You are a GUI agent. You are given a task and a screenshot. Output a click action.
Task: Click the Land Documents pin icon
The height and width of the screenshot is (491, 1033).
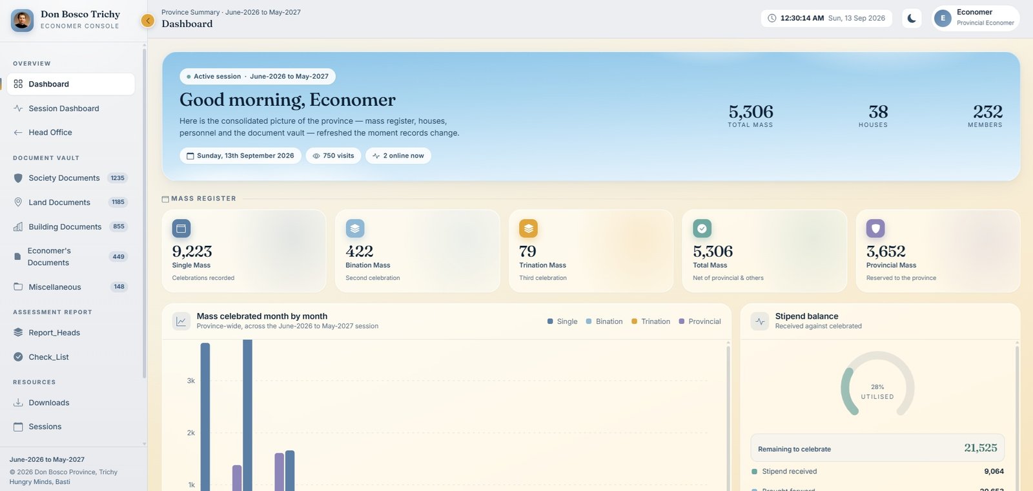pyautogui.click(x=18, y=202)
